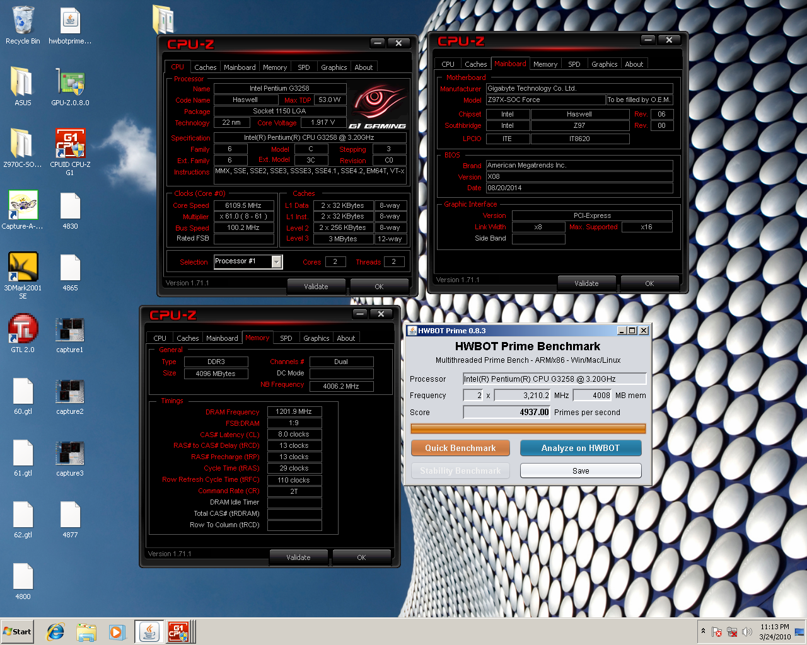Click OK in Mainboard CPU-Z window
This screenshot has width=807, height=645.
[649, 283]
